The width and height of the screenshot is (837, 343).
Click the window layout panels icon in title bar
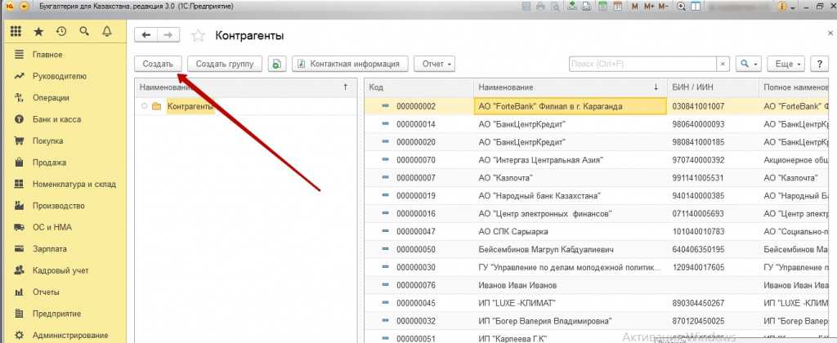pos(696,7)
